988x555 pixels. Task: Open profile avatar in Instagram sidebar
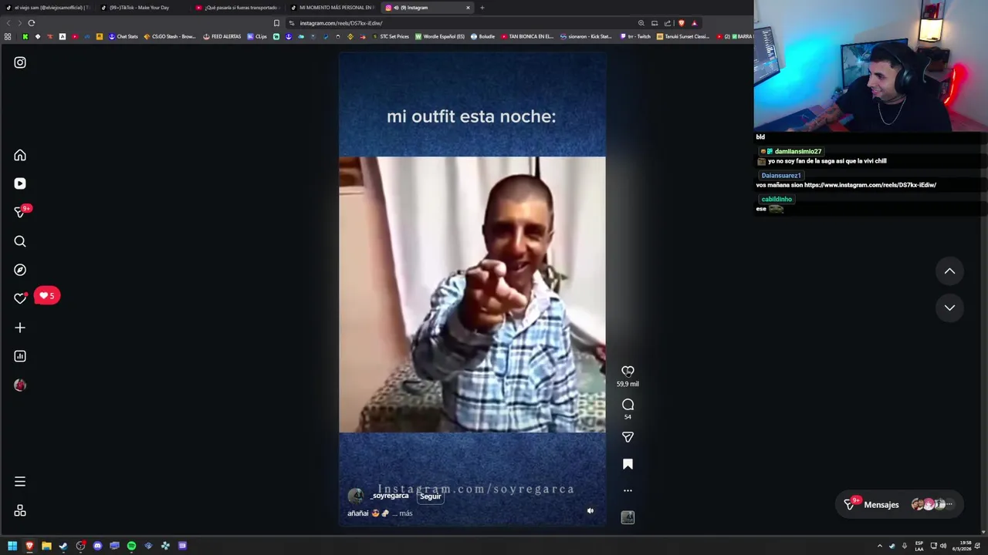(x=20, y=385)
